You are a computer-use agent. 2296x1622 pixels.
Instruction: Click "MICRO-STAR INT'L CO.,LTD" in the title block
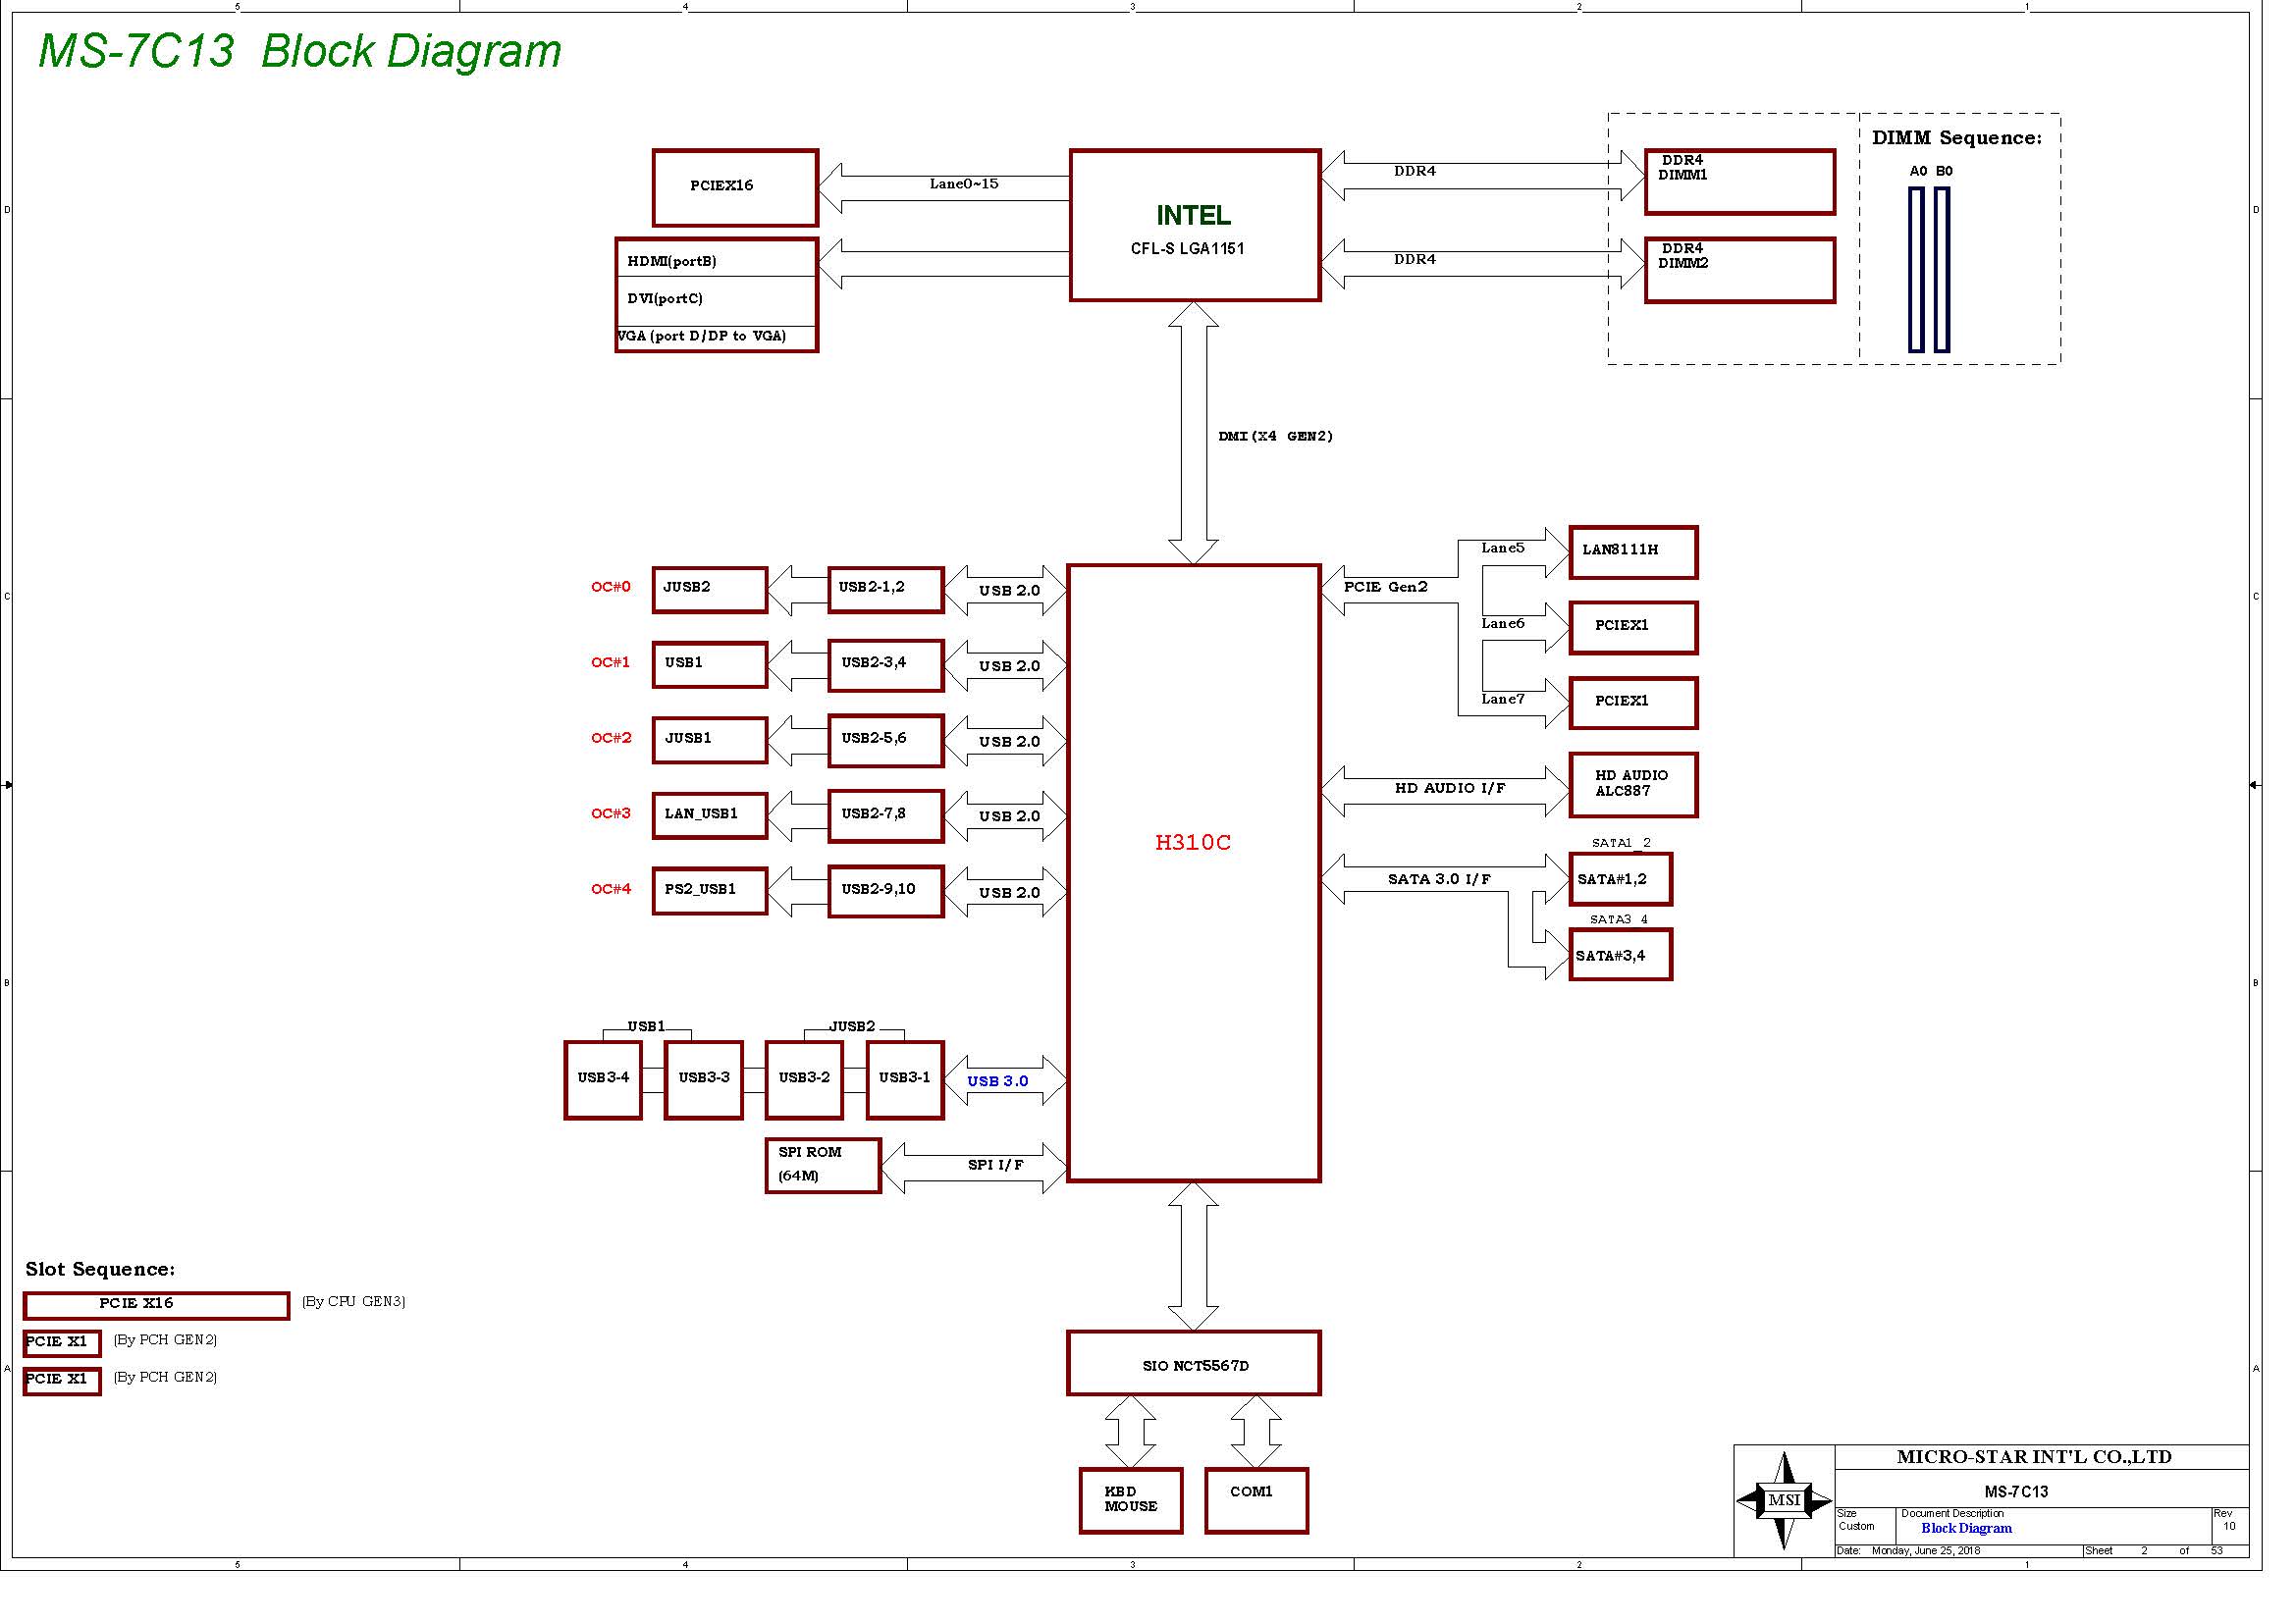coord(2034,1457)
